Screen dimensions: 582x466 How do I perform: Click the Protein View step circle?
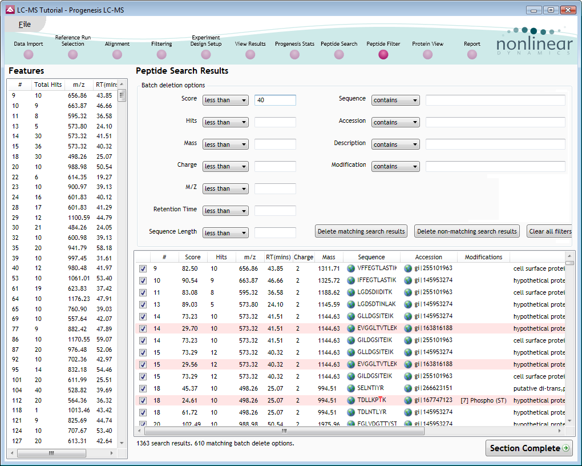pos(427,55)
